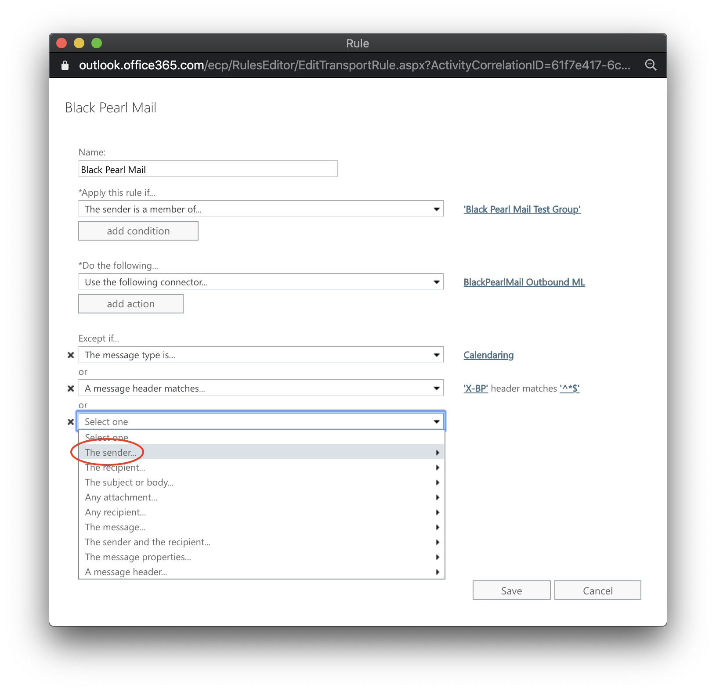This screenshot has width=716, height=691.
Task: Minimize the Rule window with yellow button
Action: pyautogui.click(x=79, y=43)
